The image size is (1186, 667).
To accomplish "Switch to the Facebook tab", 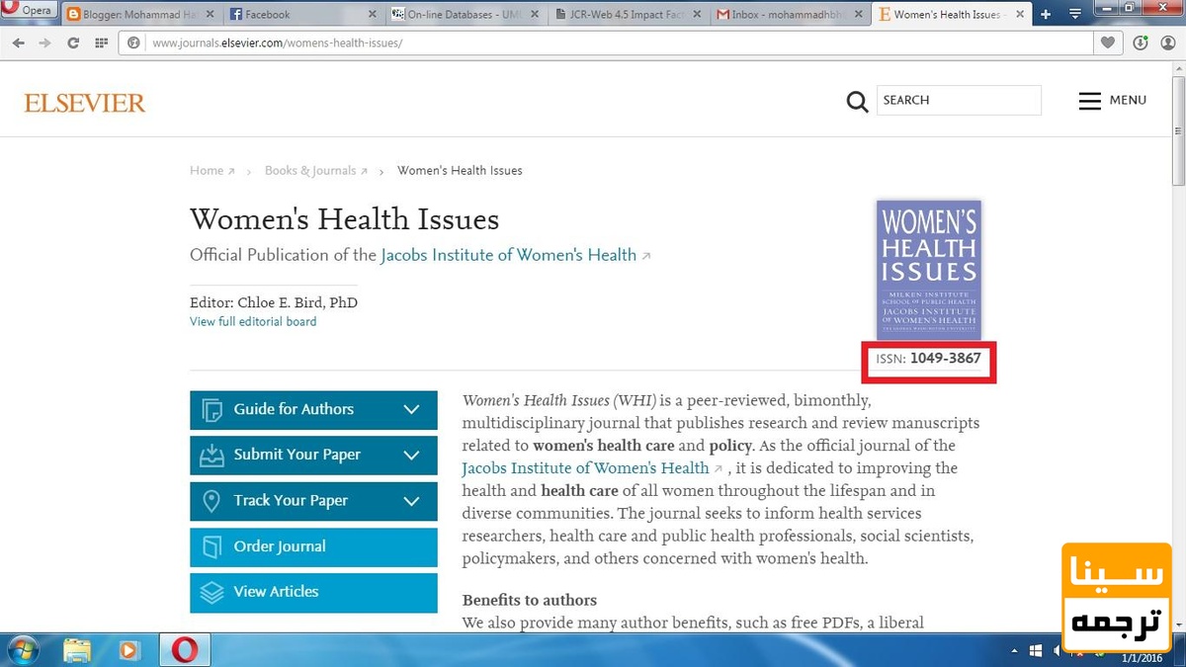I will [304, 14].
